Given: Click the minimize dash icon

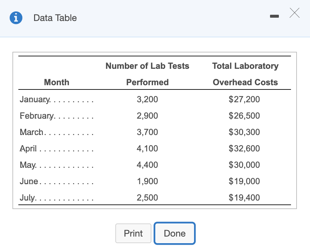Looking at the screenshot, I should [x=274, y=16].
